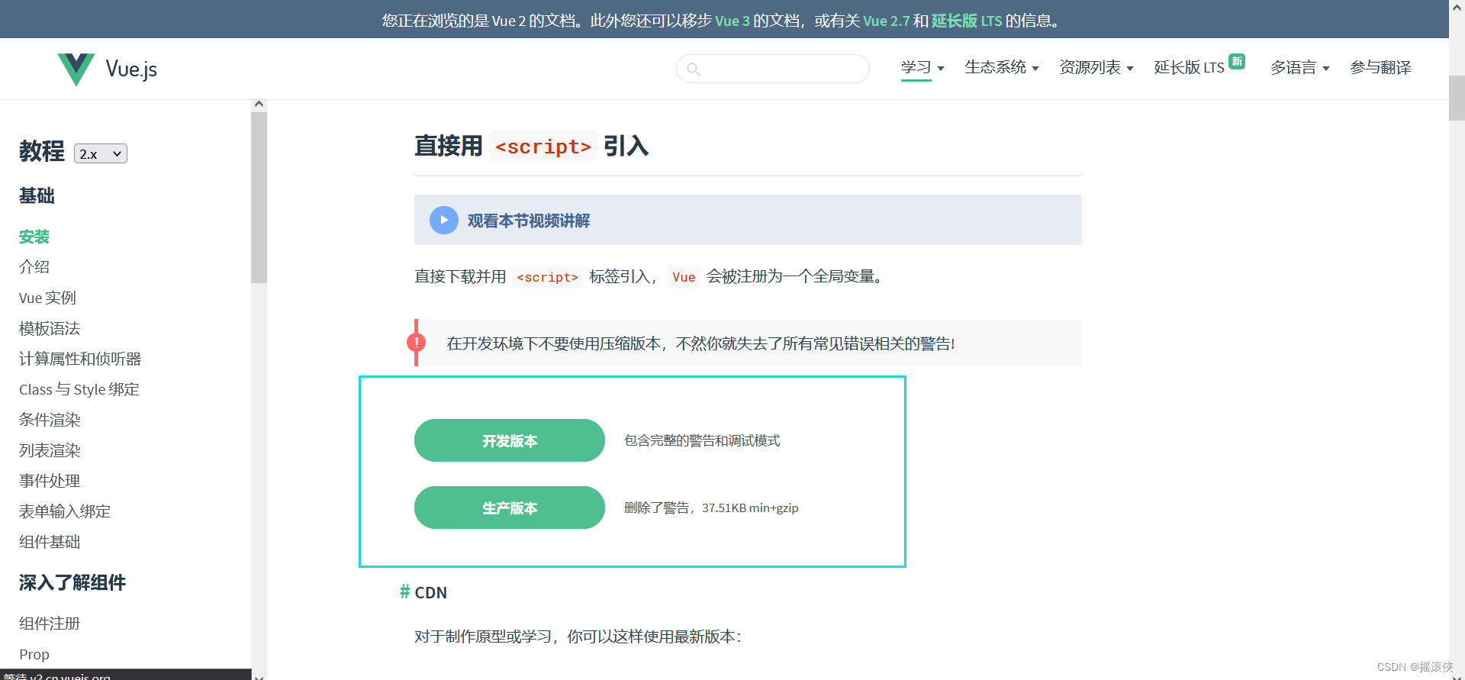Open the 参与翻译 nav link

[x=1380, y=67]
